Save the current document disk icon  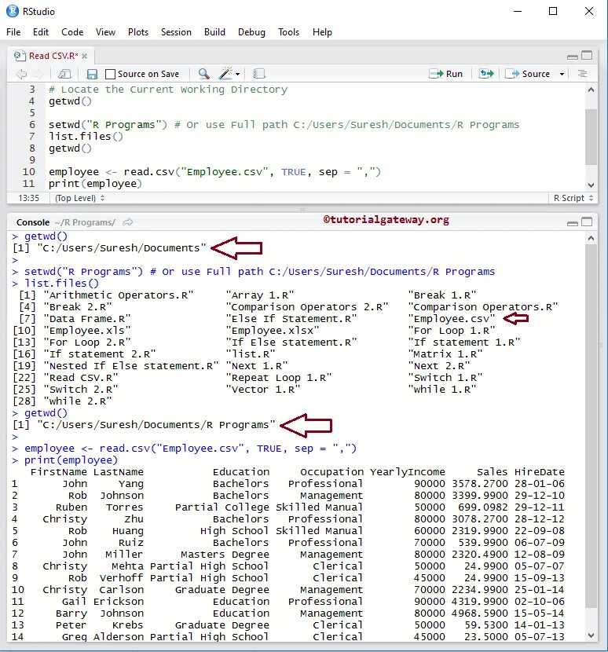(92, 74)
